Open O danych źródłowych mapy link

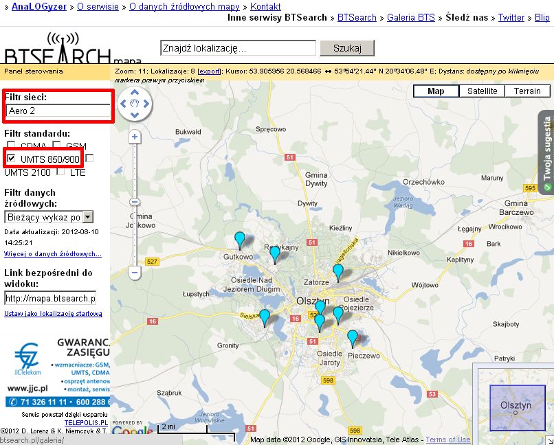(184, 6)
